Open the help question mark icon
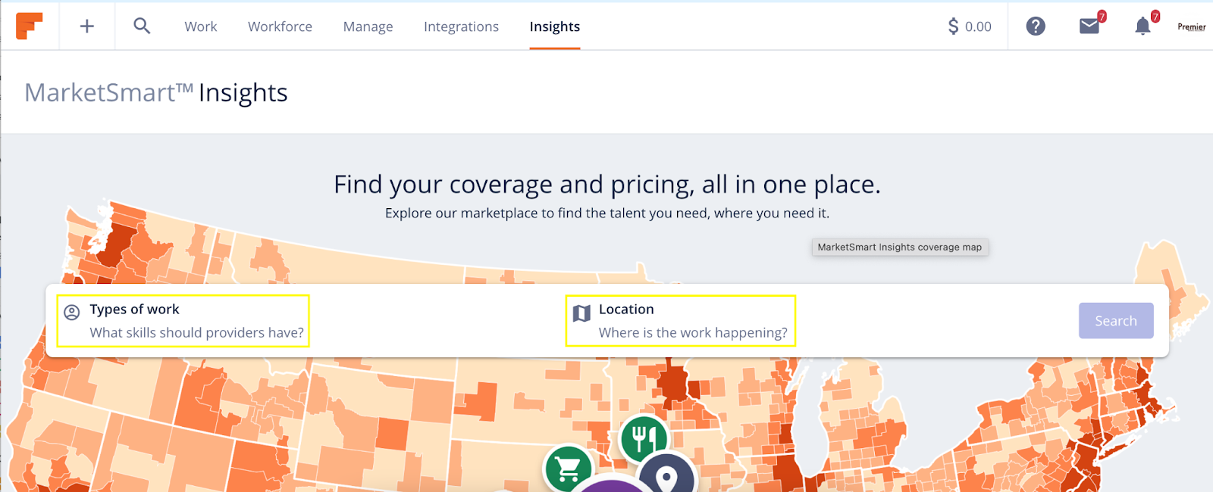Screen dimensions: 1213x492 click(x=1036, y=26)
